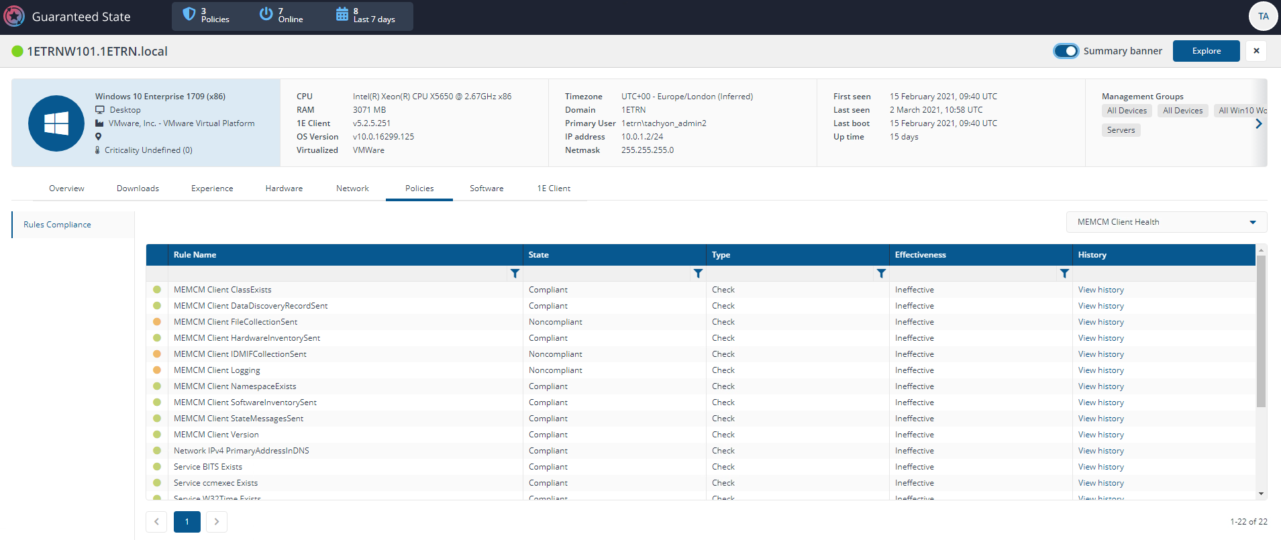View history for MEMCM Client ClassExists
This screenshot has height=540, width=1281.
coord(1100,290)
